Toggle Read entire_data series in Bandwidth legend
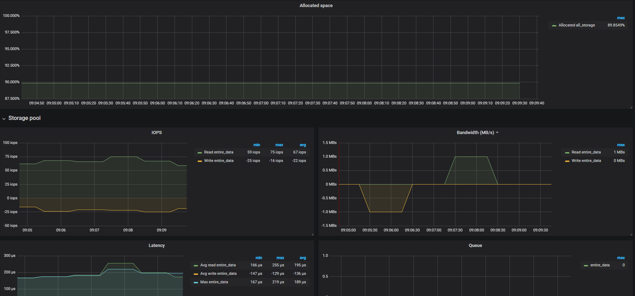635x296 pixels. [586, 152]
